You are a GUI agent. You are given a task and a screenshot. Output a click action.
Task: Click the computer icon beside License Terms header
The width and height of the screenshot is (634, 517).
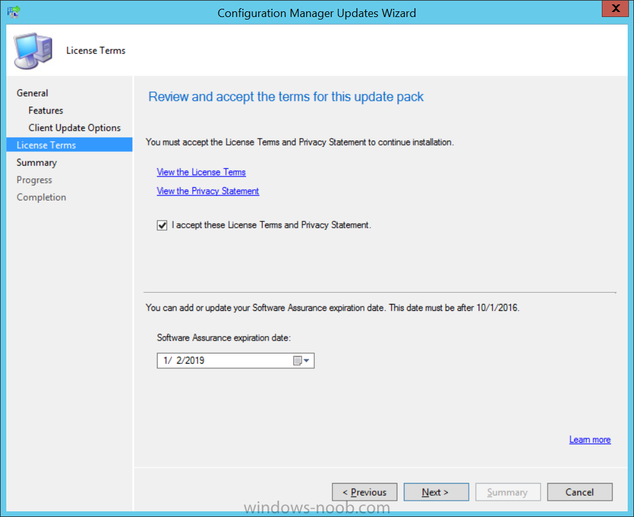[x=33, y=50]
